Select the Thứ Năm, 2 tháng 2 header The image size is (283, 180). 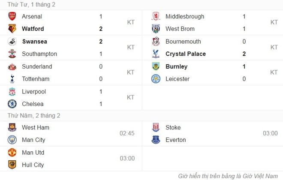coord(34,115)
